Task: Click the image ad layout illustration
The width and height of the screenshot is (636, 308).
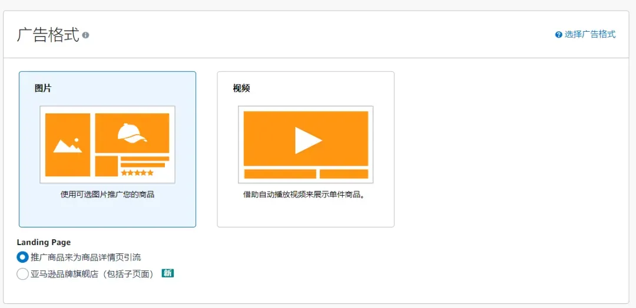Action: 108,145
